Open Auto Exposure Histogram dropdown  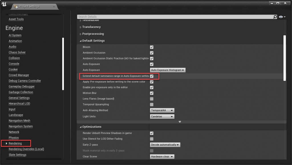(x=168, y=70)
